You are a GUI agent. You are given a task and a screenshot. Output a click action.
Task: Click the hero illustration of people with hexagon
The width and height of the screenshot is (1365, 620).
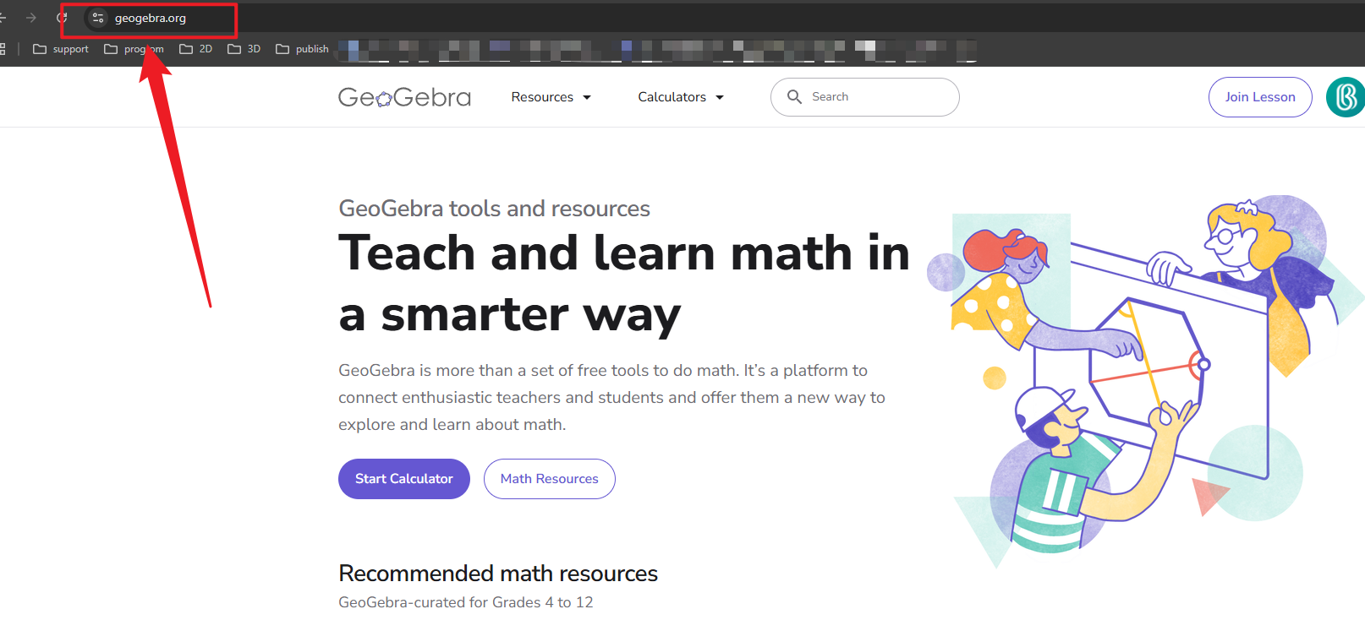tap(1146, 380)
